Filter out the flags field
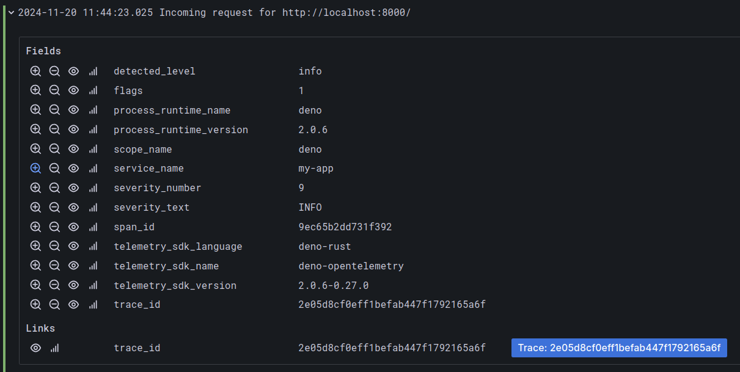Image resolution: width=740 pixels, height=372 pixels. click(54, 90)
